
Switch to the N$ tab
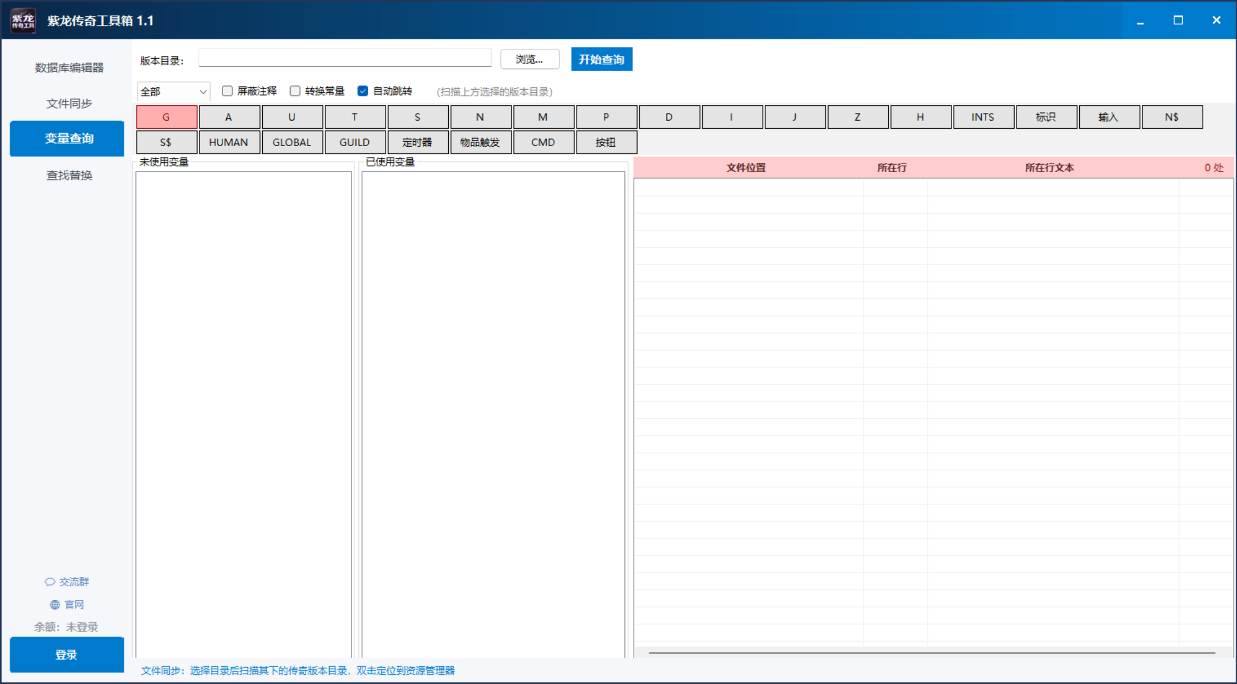[1172, 117]
